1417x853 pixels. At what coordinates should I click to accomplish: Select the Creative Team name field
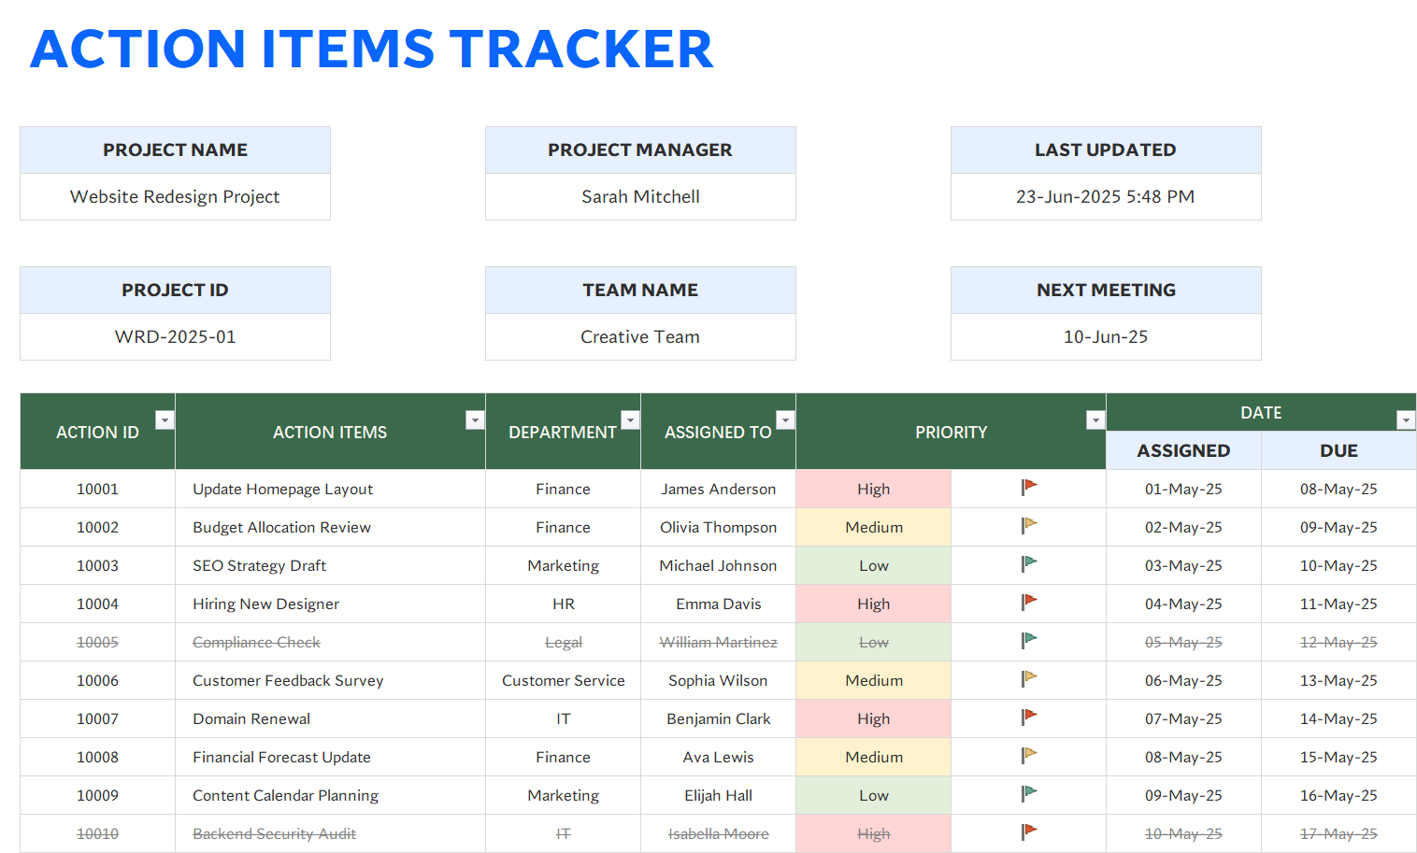(640, 337)
